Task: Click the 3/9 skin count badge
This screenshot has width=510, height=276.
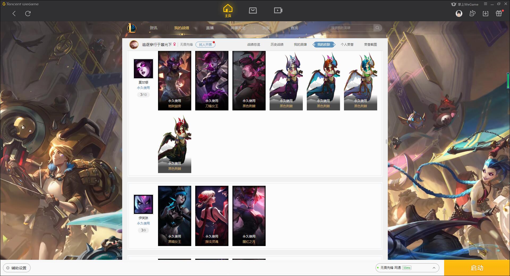Action: click(x=143, y=230)
